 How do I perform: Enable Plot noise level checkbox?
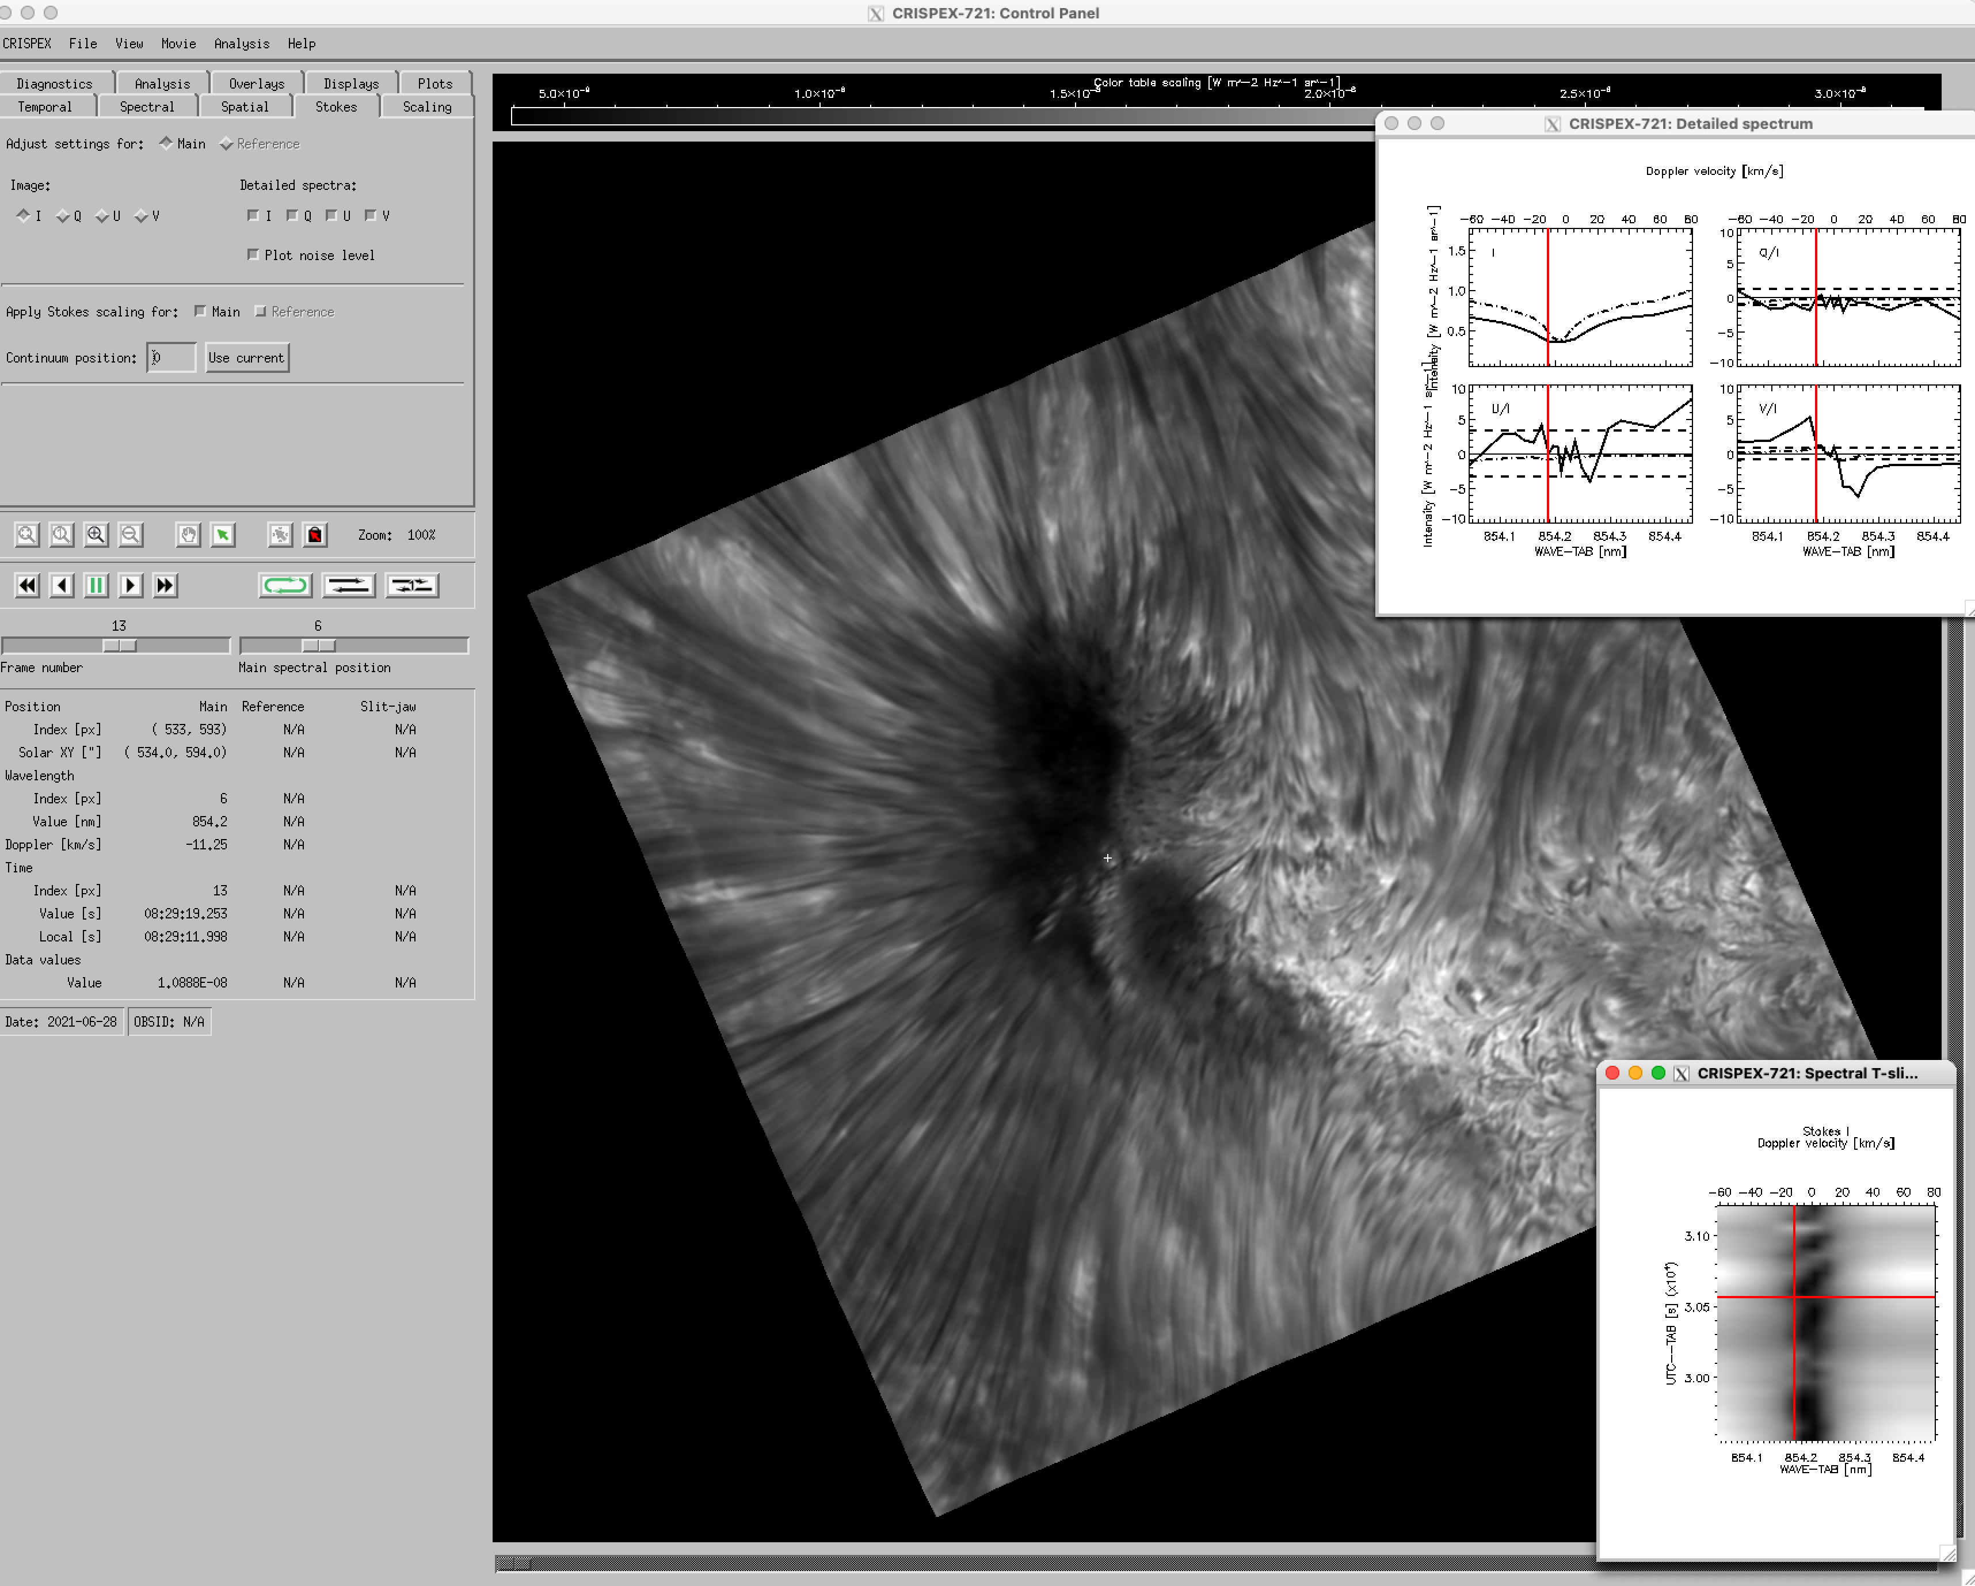click(x=254, y=255)
